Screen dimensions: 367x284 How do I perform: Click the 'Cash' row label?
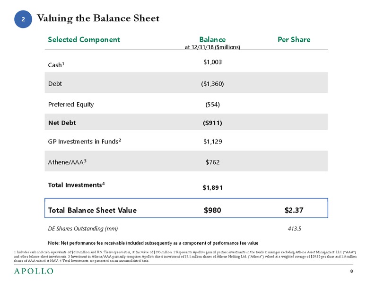click(56, 65)
